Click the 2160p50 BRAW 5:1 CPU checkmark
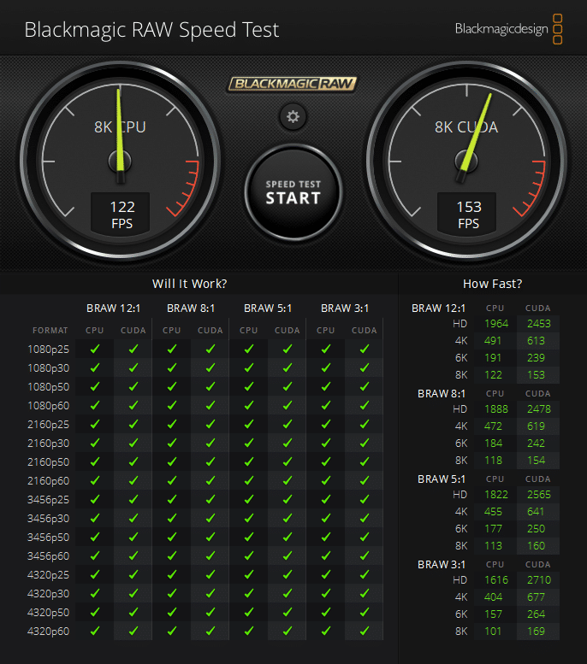Viewport: 587px width, 664px height. [249, 461]
